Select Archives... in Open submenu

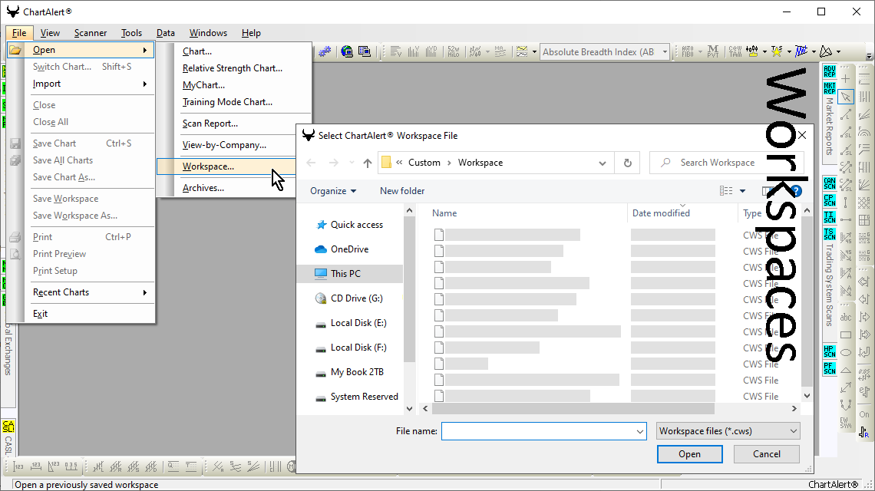(203, 188)
